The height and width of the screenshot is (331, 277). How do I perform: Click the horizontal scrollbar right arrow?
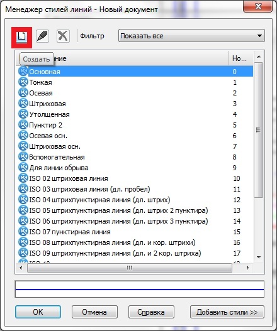(x=248, y=268)
